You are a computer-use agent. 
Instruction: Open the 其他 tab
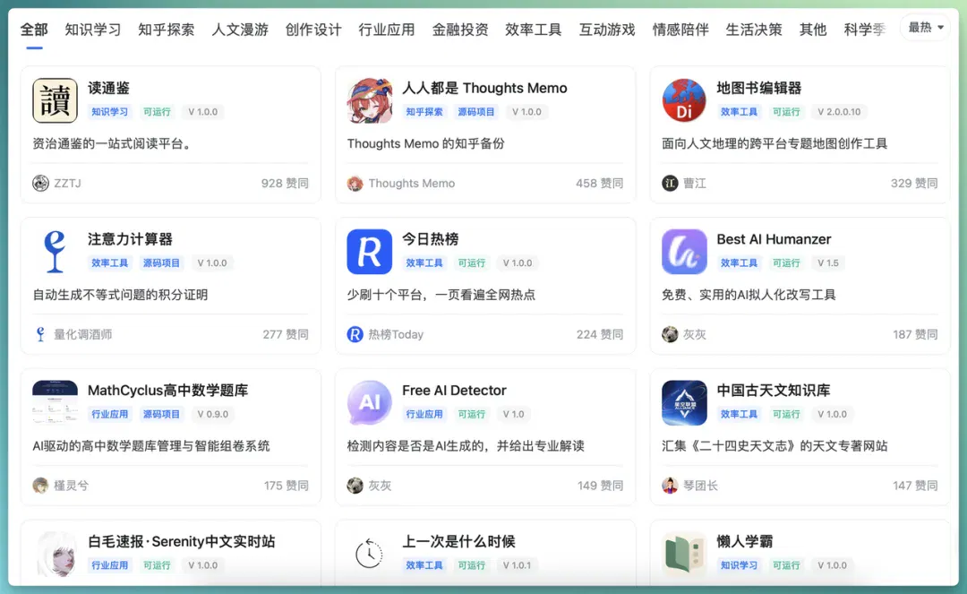[x=813, y=30]
